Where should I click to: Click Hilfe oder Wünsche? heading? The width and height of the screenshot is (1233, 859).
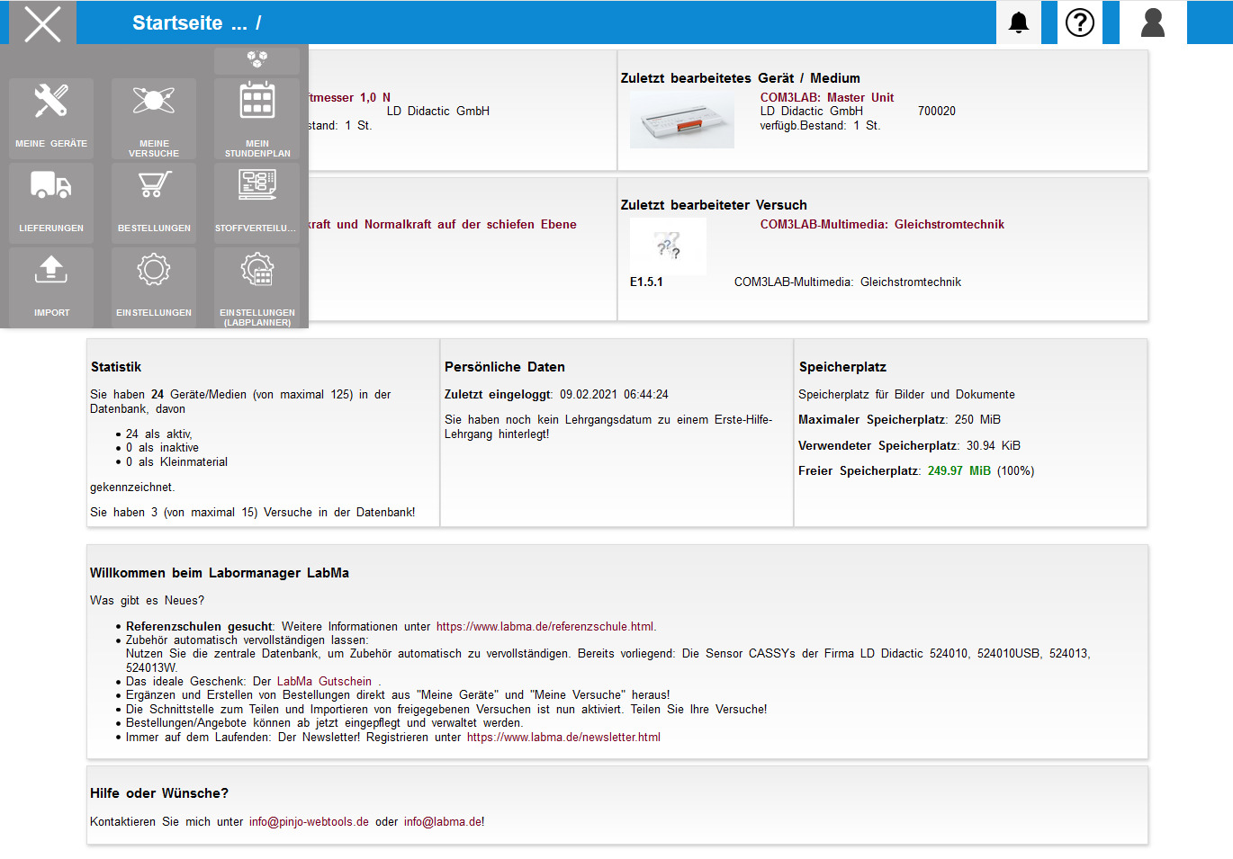pyautogui.click(x=159, y=793)
